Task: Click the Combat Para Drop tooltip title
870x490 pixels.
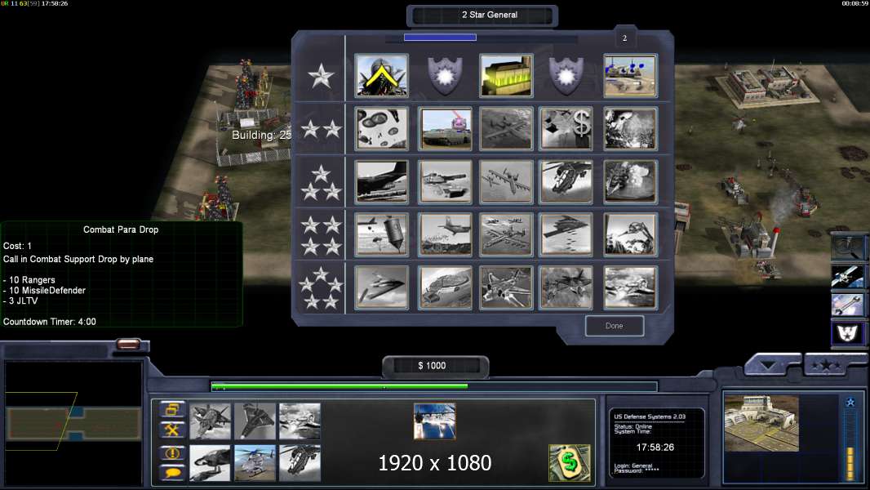Action: 121,229
